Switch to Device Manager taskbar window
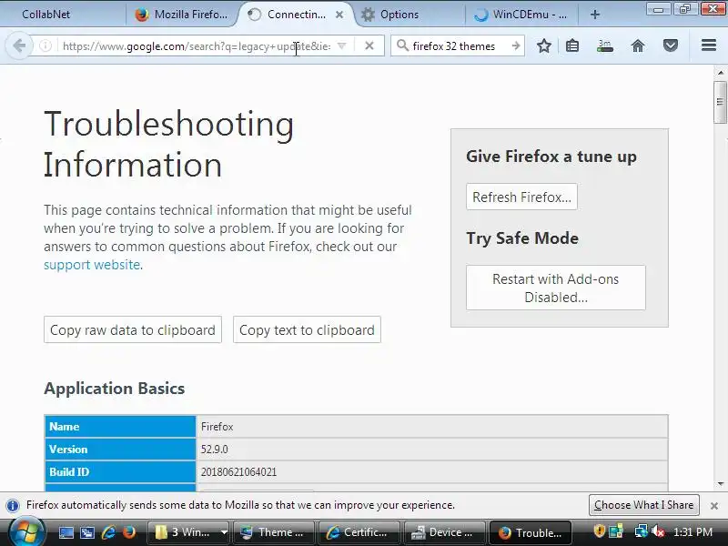Screen dimensions: 728x546 (445, 532)
